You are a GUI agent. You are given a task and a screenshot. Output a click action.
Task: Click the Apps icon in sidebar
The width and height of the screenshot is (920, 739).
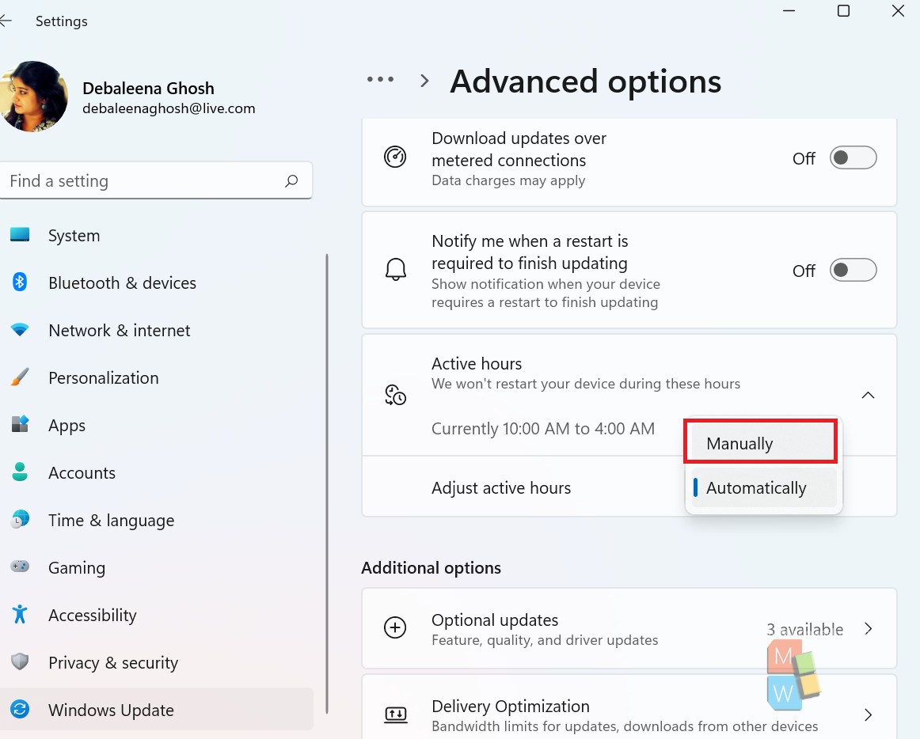(x=20, y=425)
